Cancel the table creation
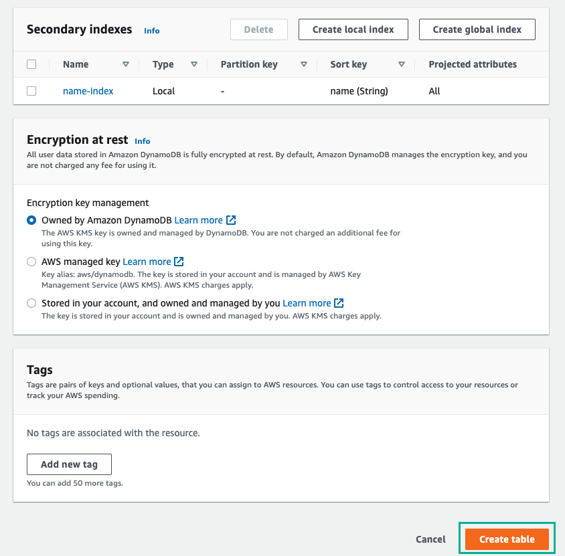 [x=430, y=539]
